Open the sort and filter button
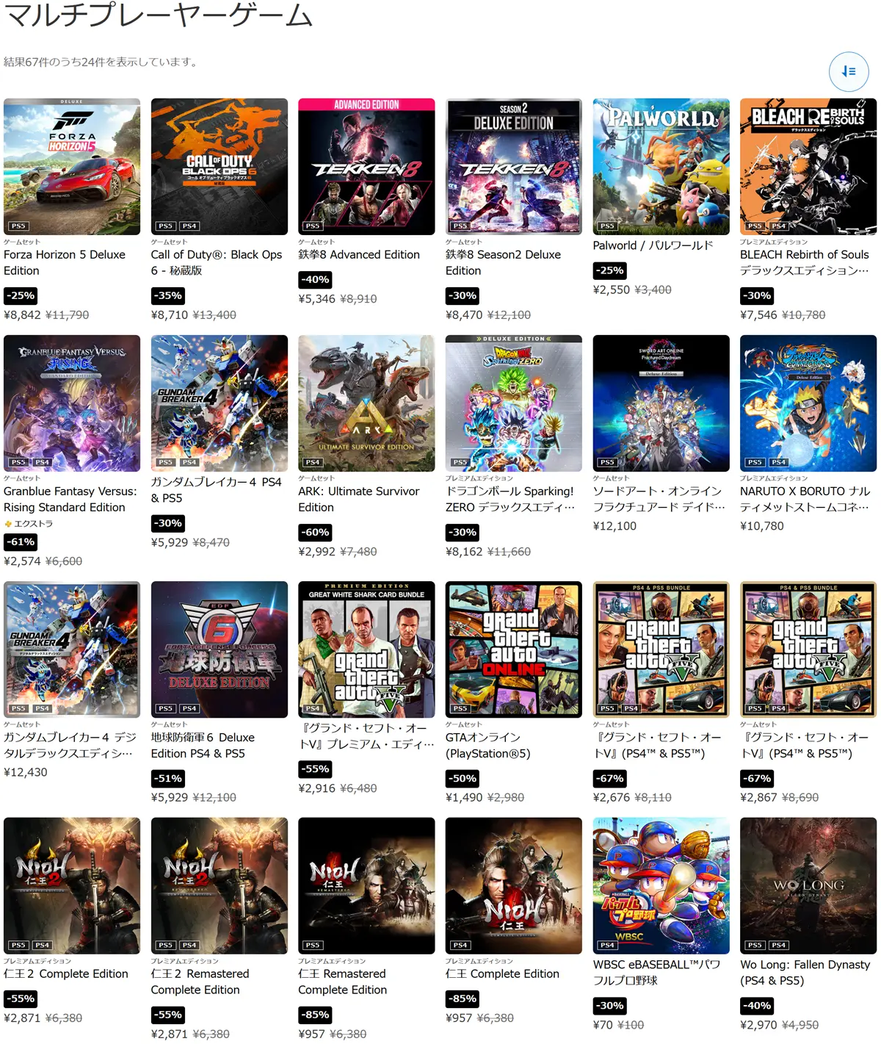Viewport: 881px width, 1044px height. (x=849, y=71)
